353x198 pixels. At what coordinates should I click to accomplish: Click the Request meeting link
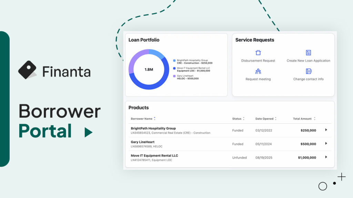click(258, 79)
